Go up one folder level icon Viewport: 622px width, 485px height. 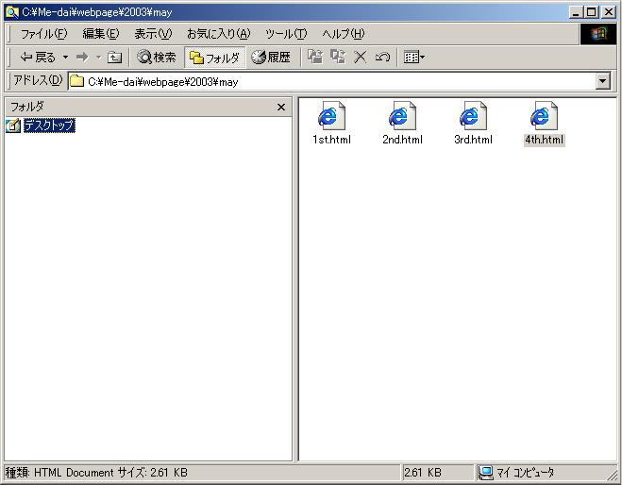click(114, 58)
